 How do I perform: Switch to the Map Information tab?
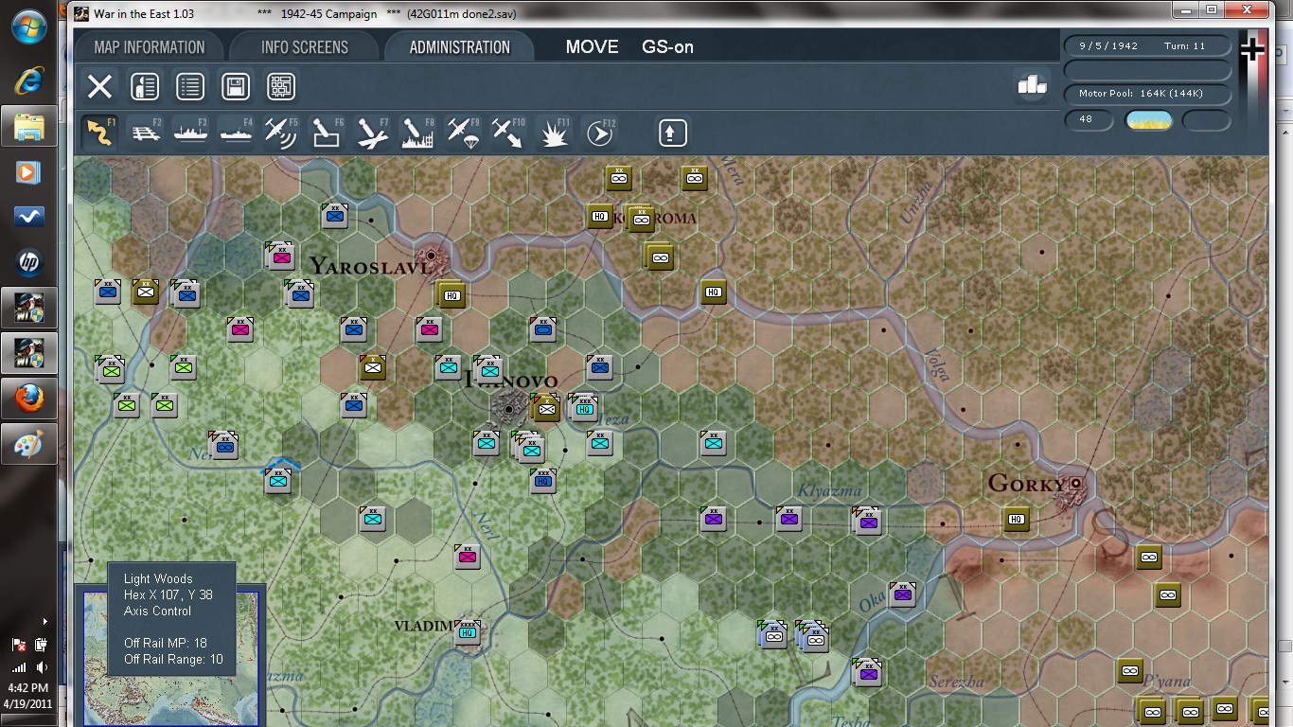click(x=150, y=47)
